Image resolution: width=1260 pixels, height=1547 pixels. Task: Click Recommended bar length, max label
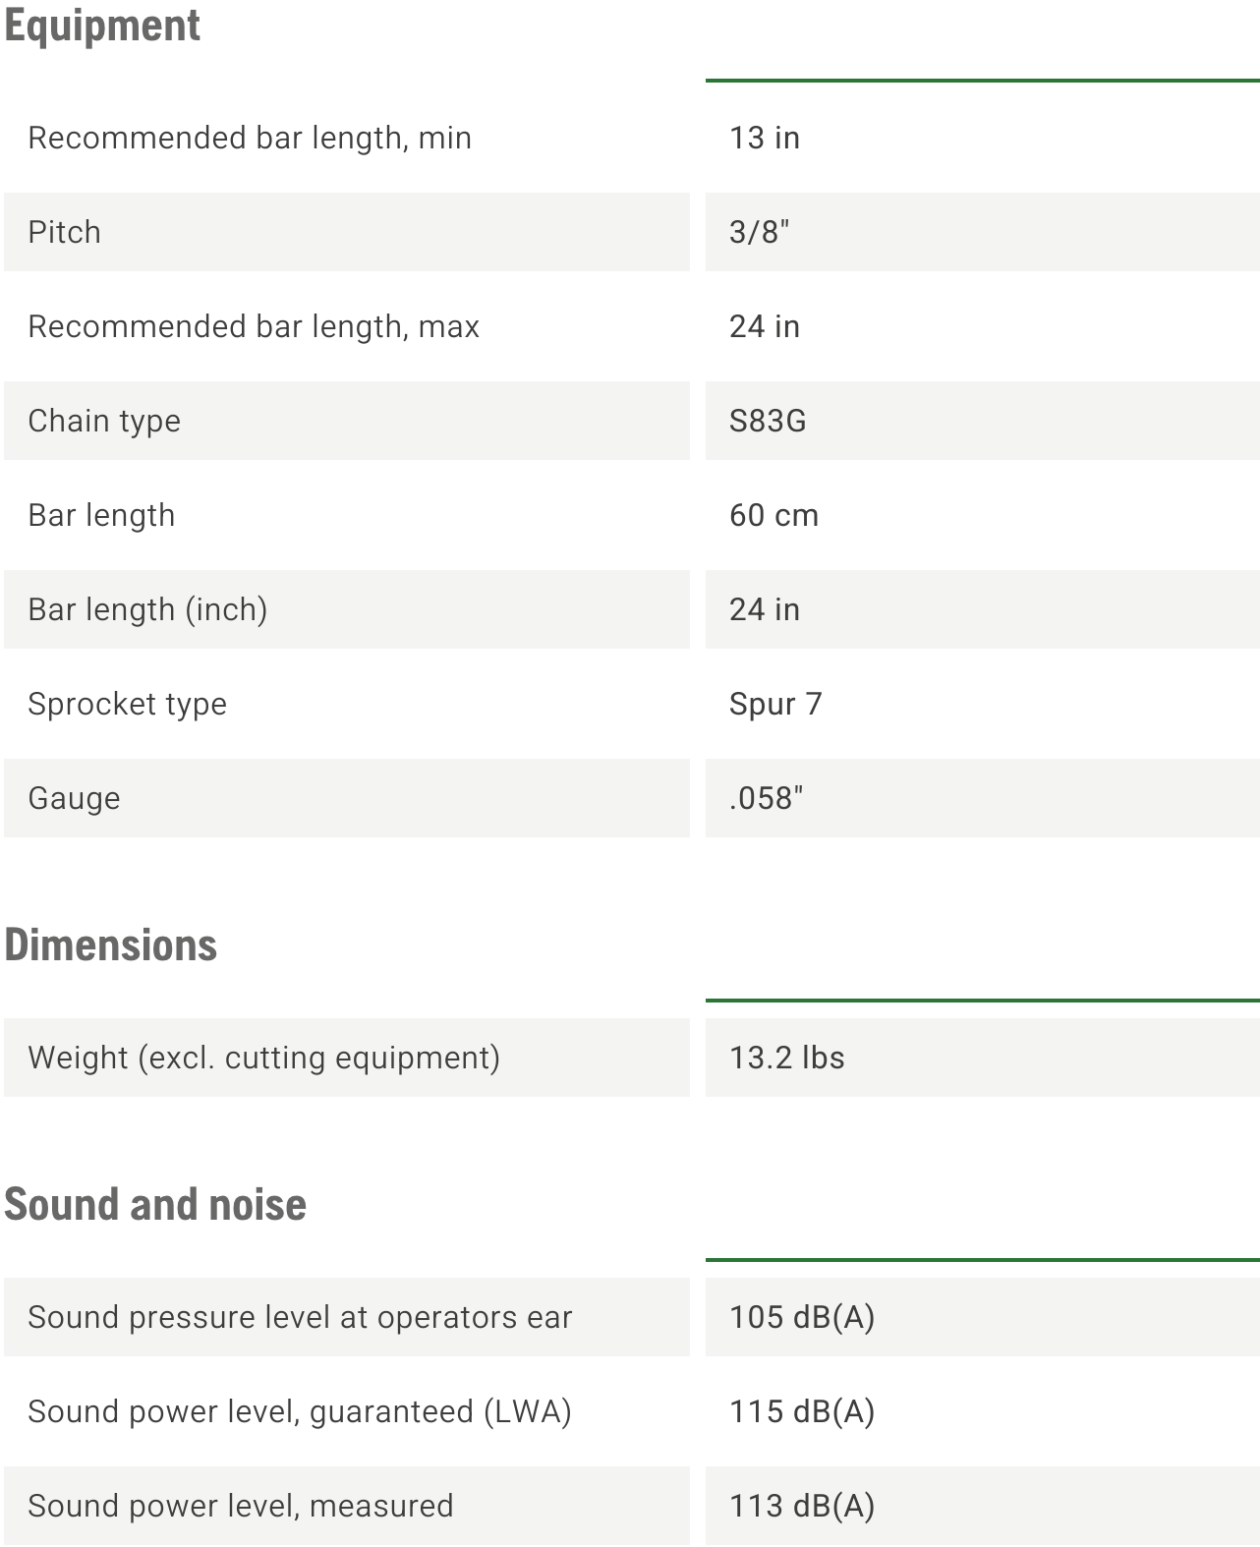254,326
